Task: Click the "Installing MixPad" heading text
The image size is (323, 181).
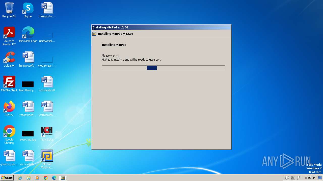Action: click(114, 45)
